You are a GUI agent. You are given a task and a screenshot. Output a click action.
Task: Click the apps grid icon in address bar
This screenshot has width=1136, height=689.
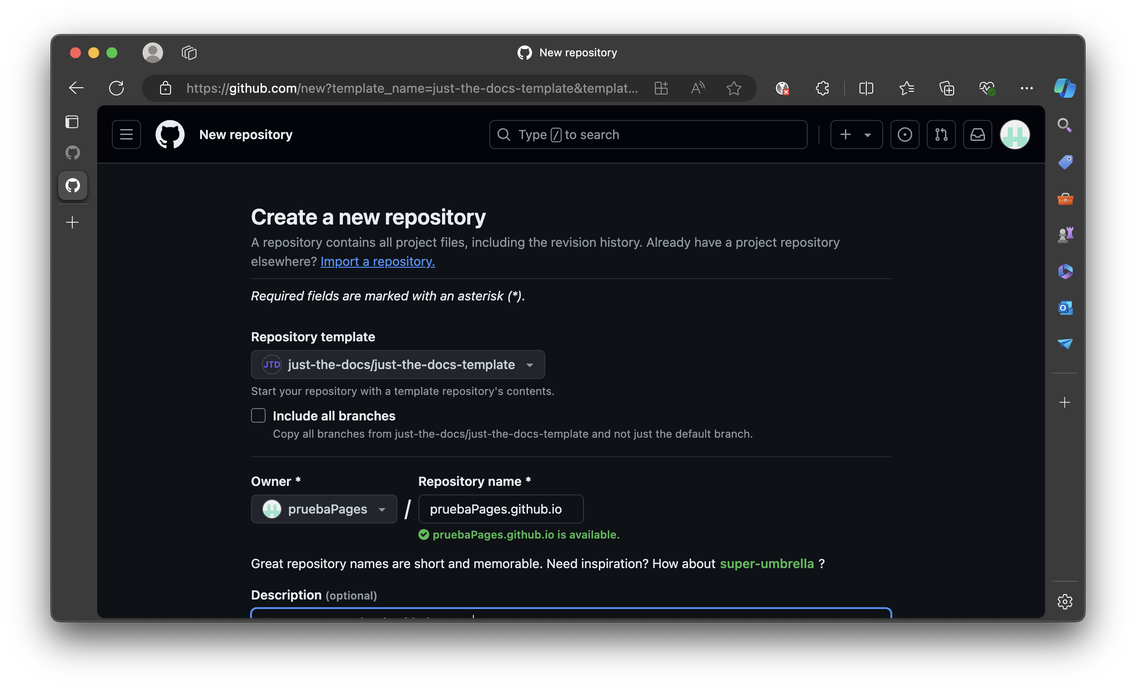(x=661, y=88)
